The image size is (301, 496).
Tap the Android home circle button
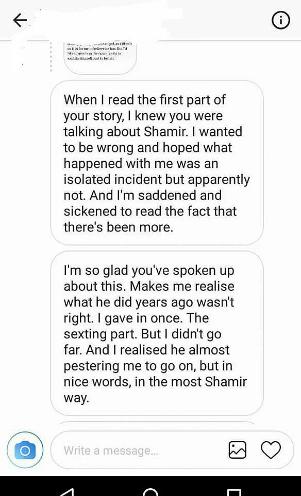coord(150,492)
